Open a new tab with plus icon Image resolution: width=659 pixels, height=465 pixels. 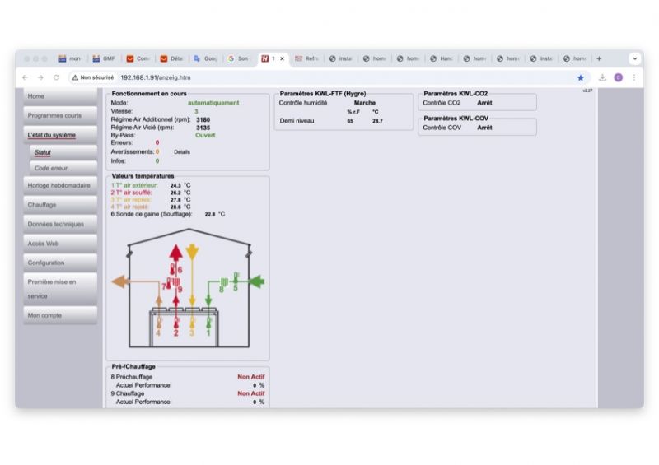pos(599,58)
